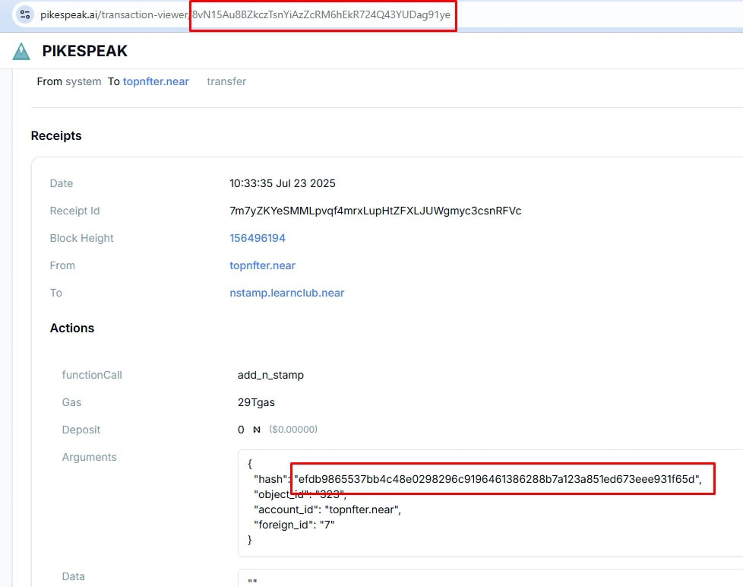Click the Gas label

[x=71, y=402]
